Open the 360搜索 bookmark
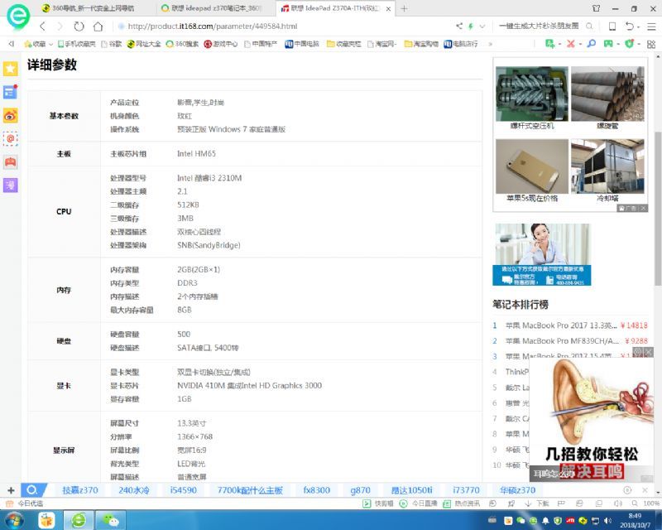This screenshot has height=530, width=662. coord(182,44)
